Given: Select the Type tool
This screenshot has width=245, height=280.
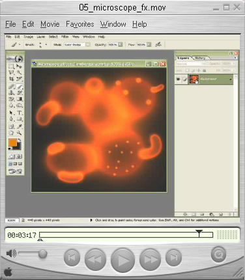Looking at the screenshot, I should (x=19, y=113).
